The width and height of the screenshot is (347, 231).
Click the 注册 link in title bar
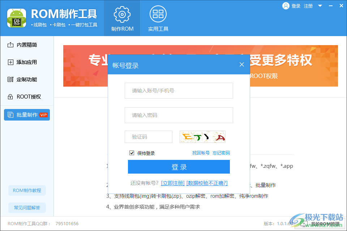(x=308, y=6)
